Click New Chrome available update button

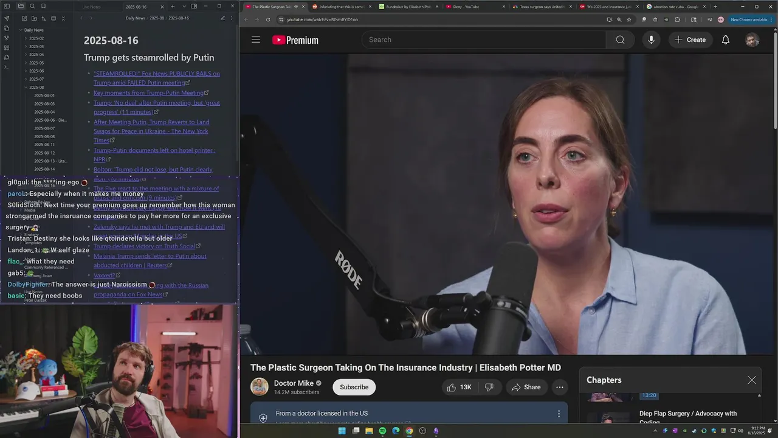pyautogui.click(x=751, y=19)
